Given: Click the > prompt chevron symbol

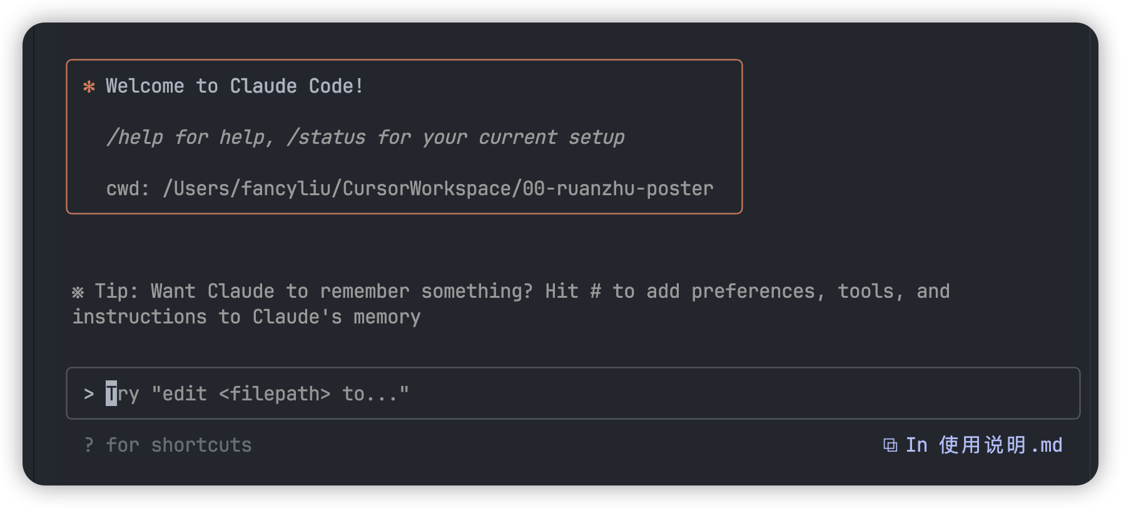Looking at the screenshot, I should [x=89, y=394].
